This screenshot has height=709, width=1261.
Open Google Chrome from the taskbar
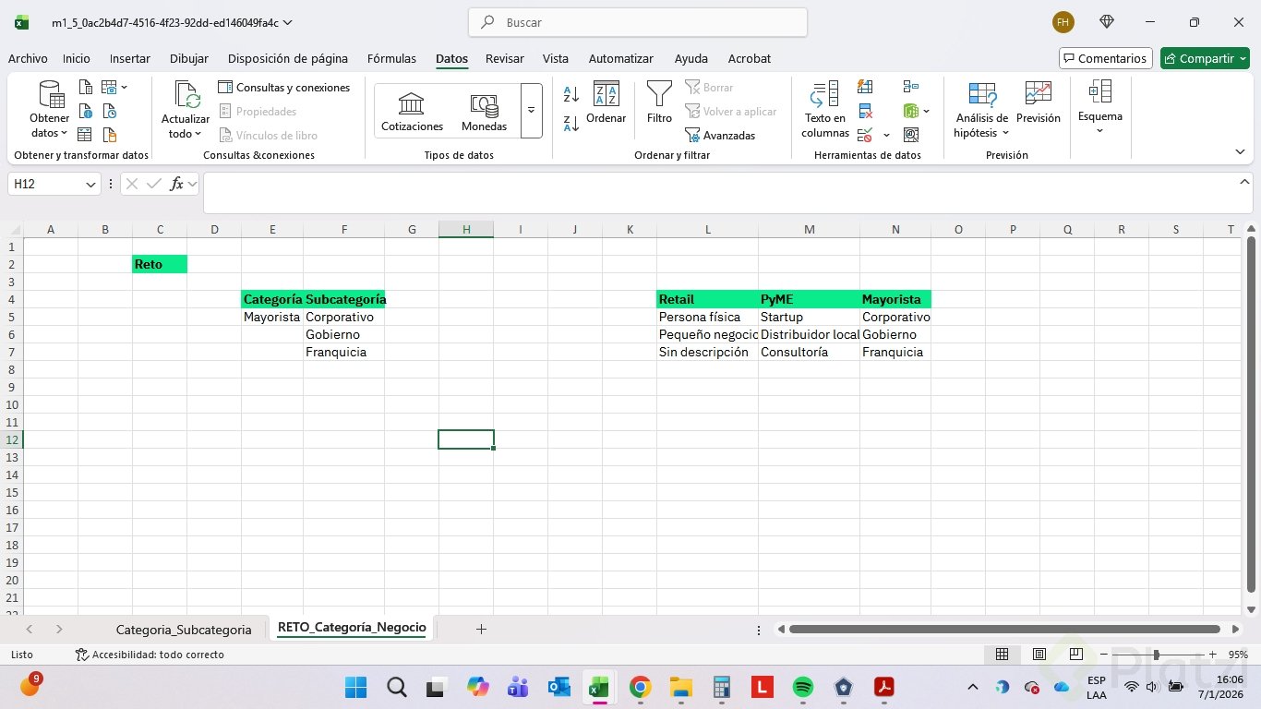pyautogui.click(x=640, y=687)
